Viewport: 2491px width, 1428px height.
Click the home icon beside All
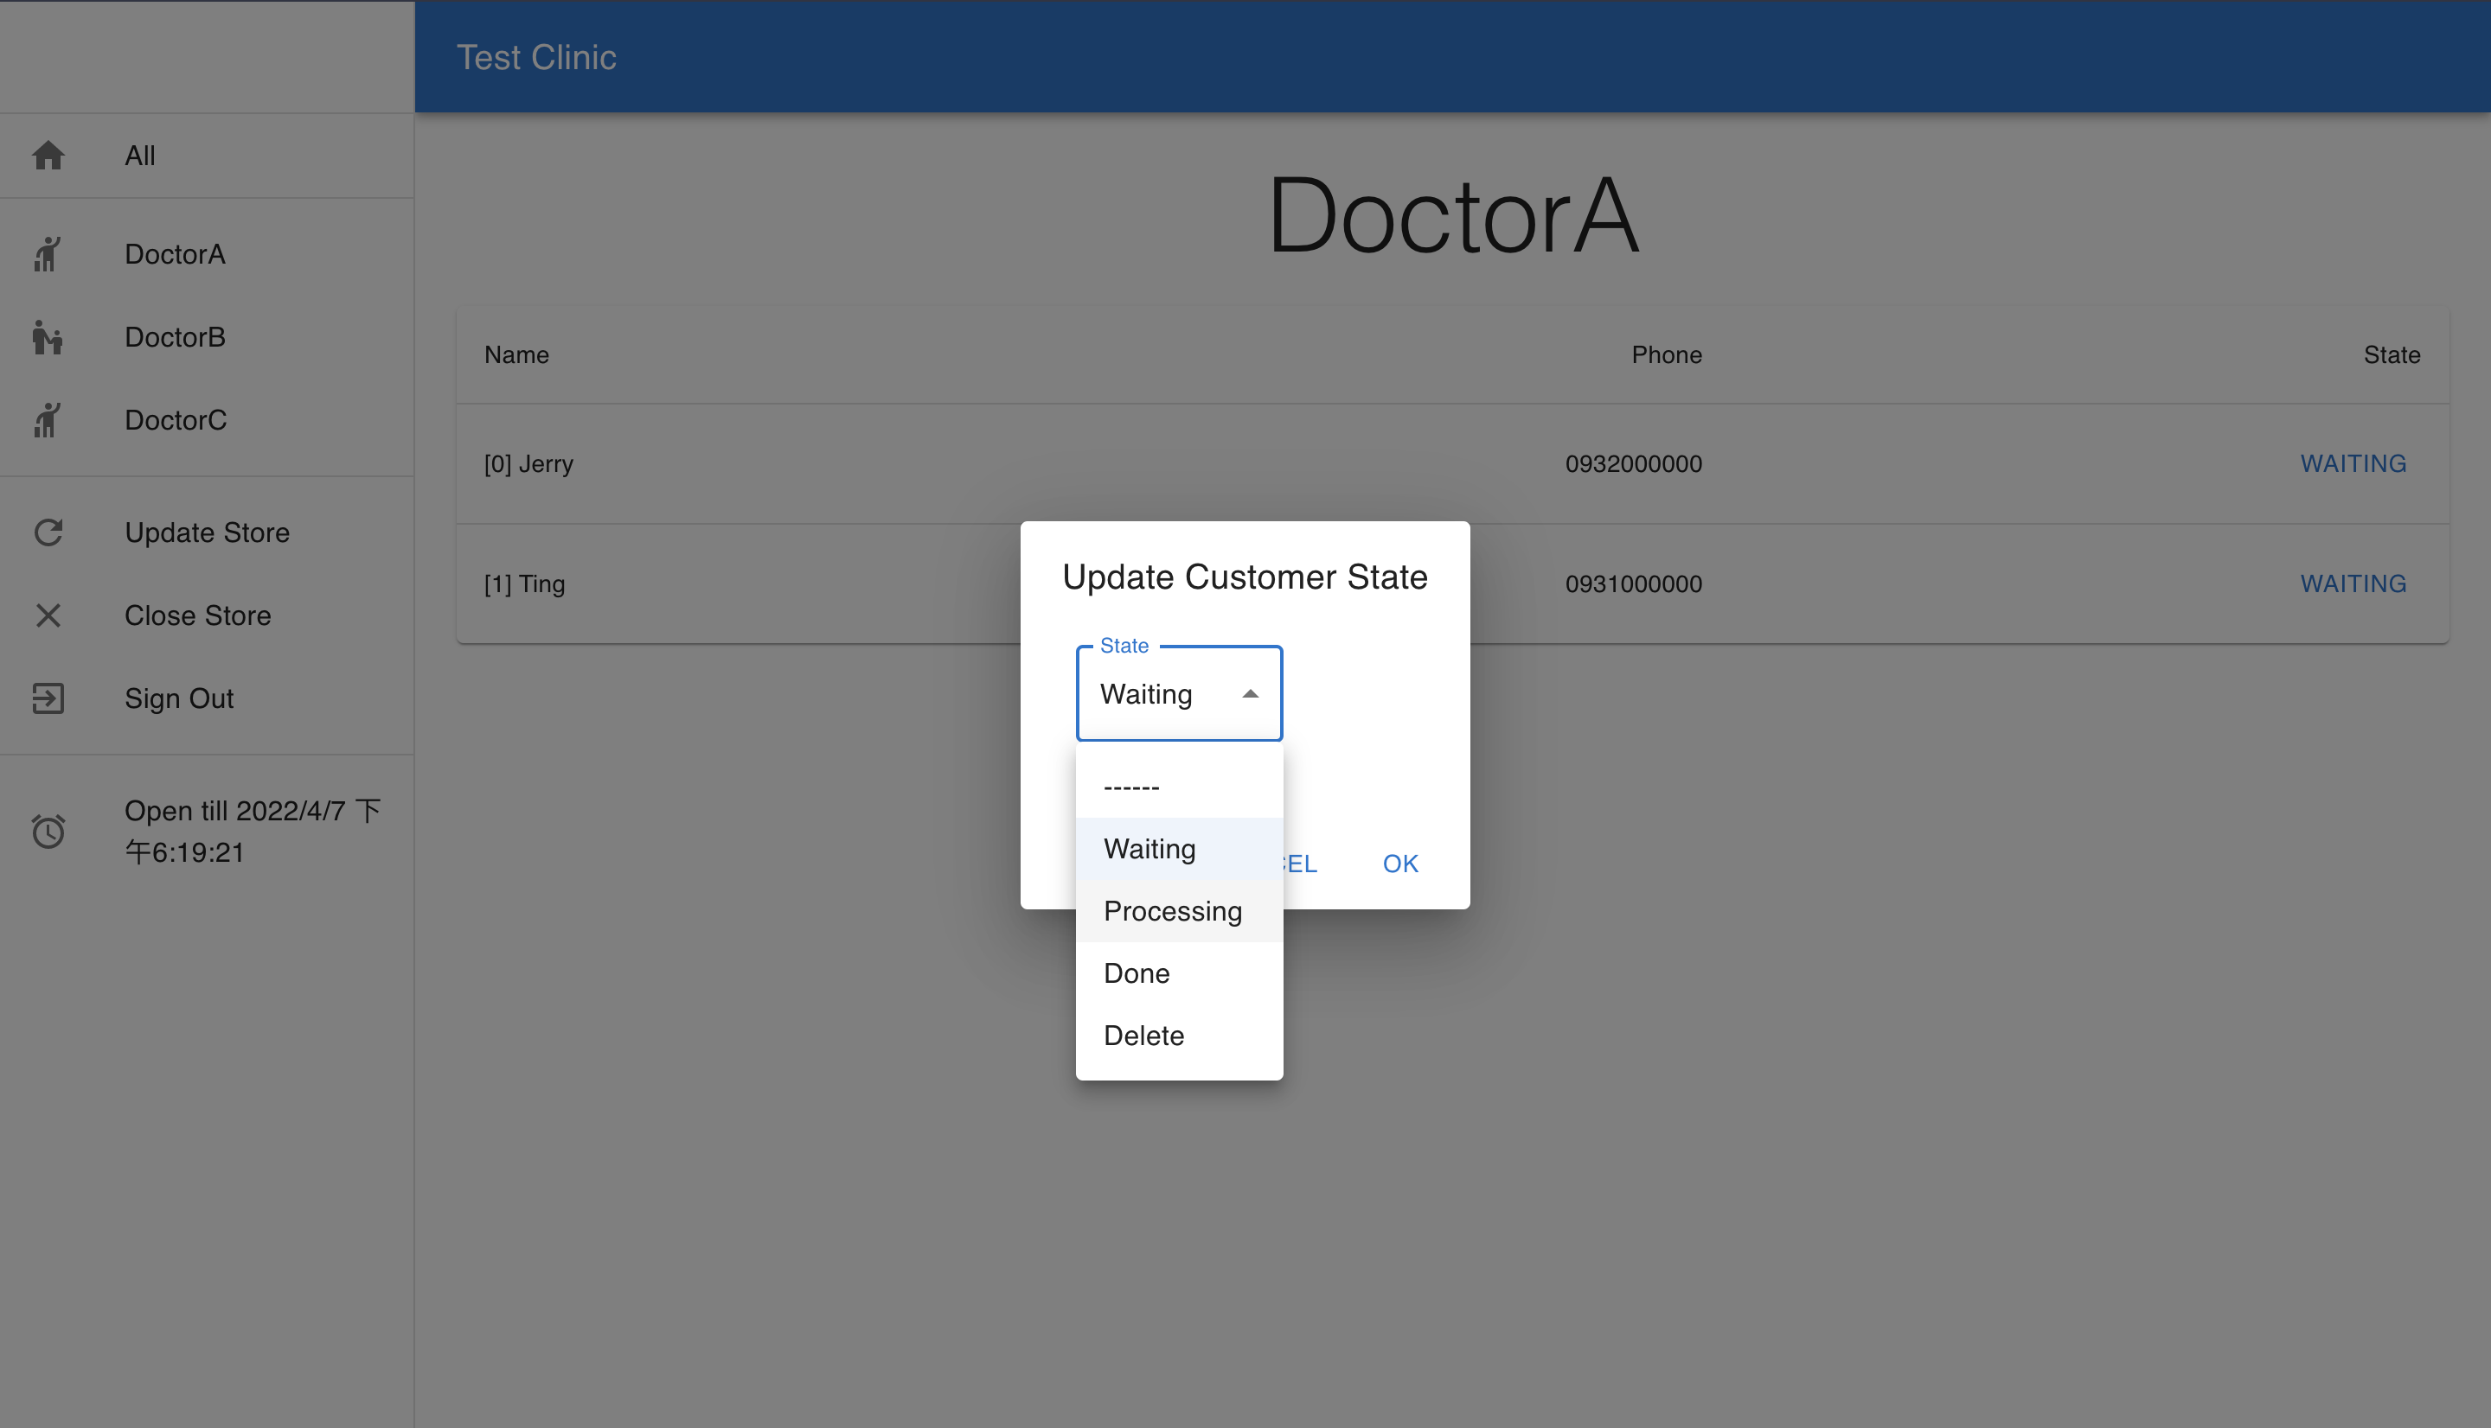(48, 155)
